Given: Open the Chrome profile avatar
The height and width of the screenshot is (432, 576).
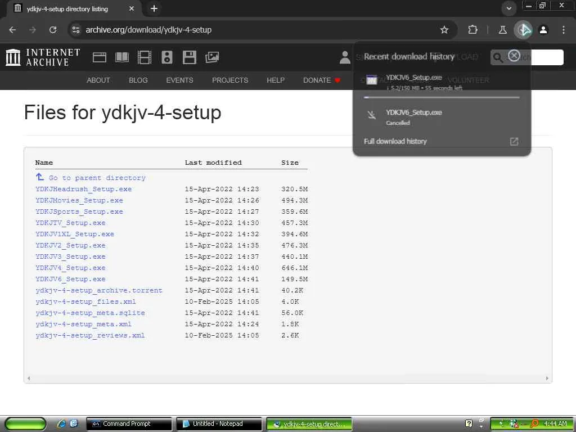Looking at the screenshot, I should (x=543, y=30).
